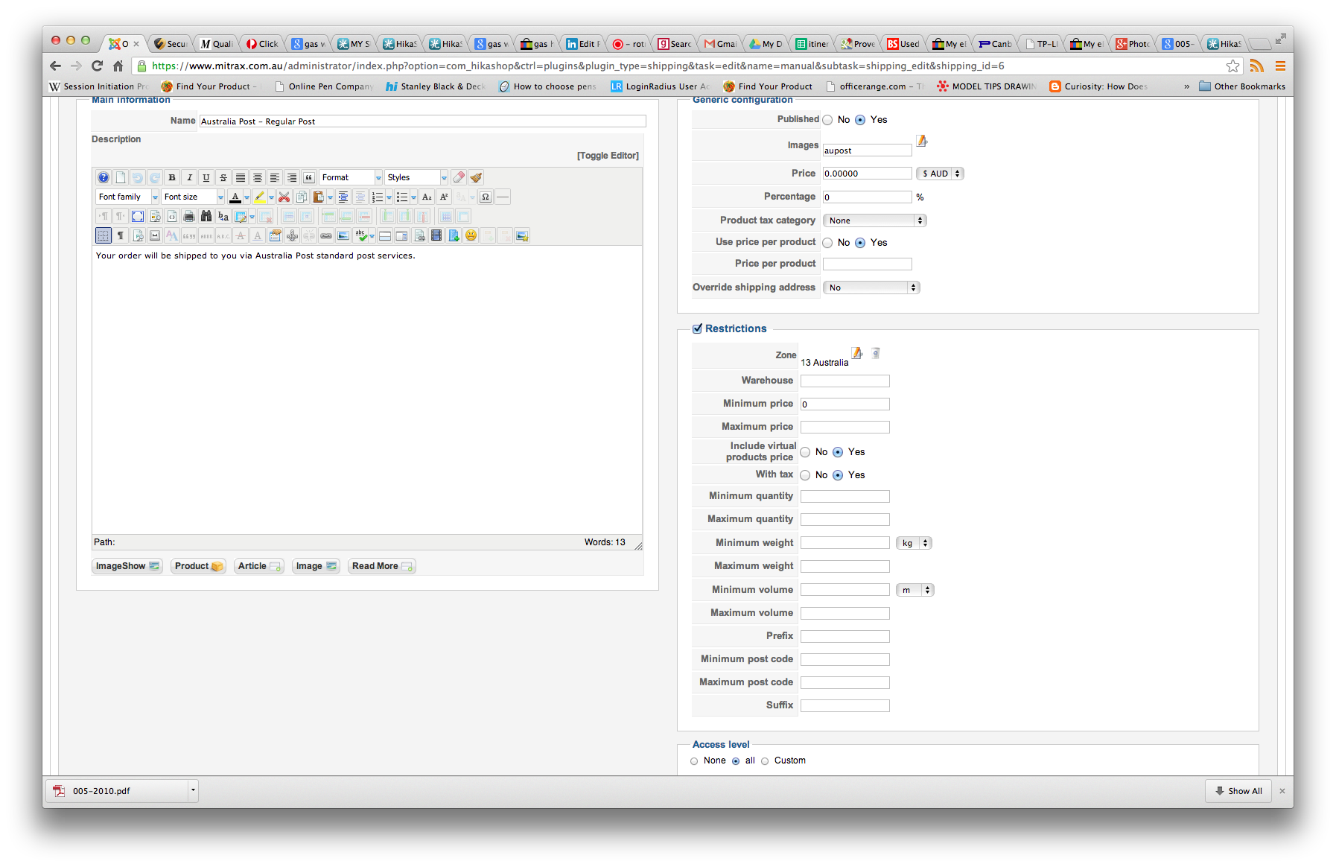Click the editor help icon
This screenshot has height=867, width=1336.
pyautogui.click(x=104, y=177)
